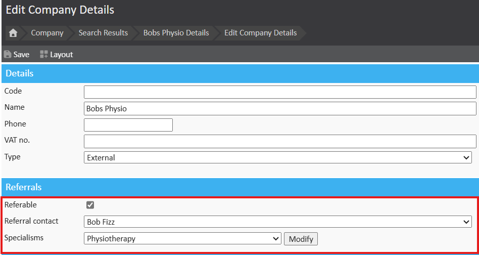Click the Layout text label in toolbar
Image resolution: width=479 pixels, height=255 pixels.
(x=61, y=54)
